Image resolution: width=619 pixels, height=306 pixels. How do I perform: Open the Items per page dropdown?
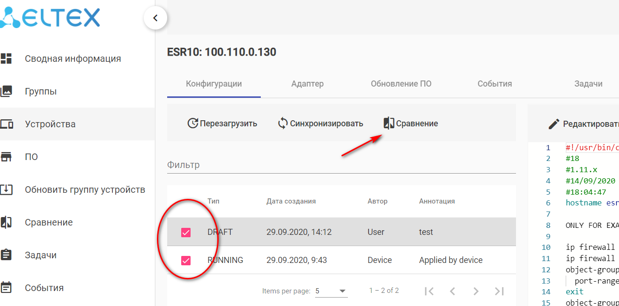point(331,291)
